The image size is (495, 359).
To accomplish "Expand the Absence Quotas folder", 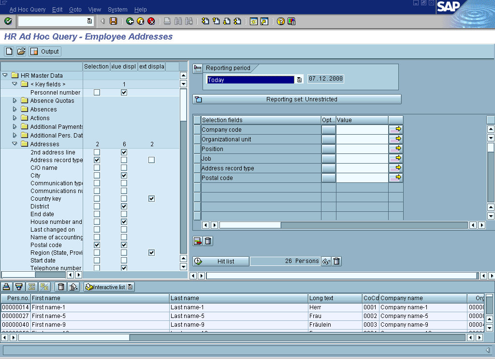I will (15, 100).
